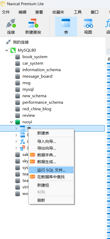Open the 窗口 menu
This screenshot has width=110, height=239.
94,12
